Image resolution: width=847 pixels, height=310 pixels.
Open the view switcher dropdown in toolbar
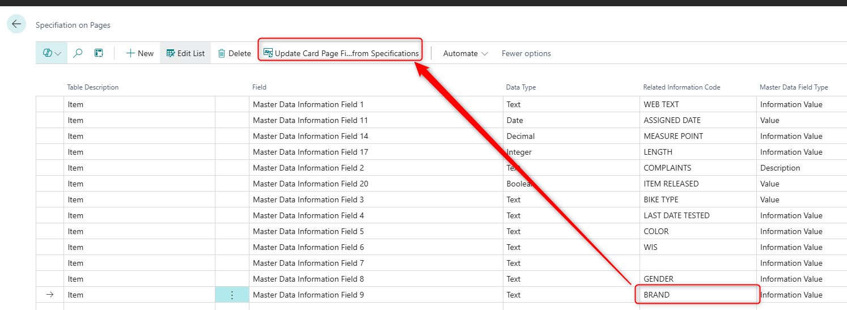(52, 53)
